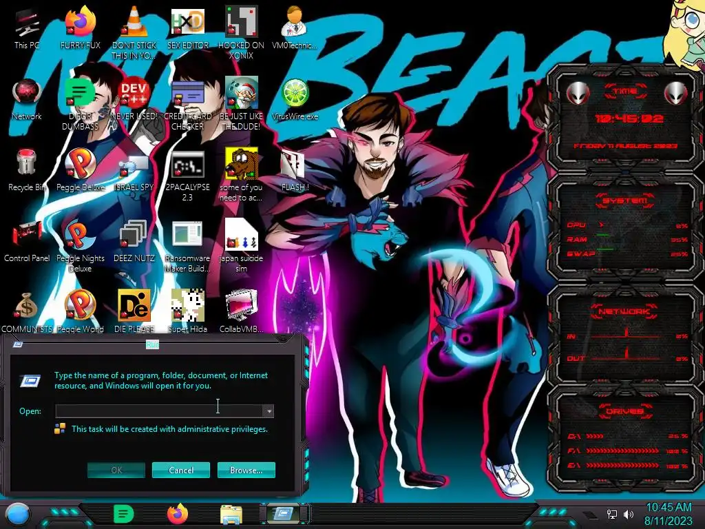Click Browse... in the Run dialog
705x529 pixels.
coord(246,470)
